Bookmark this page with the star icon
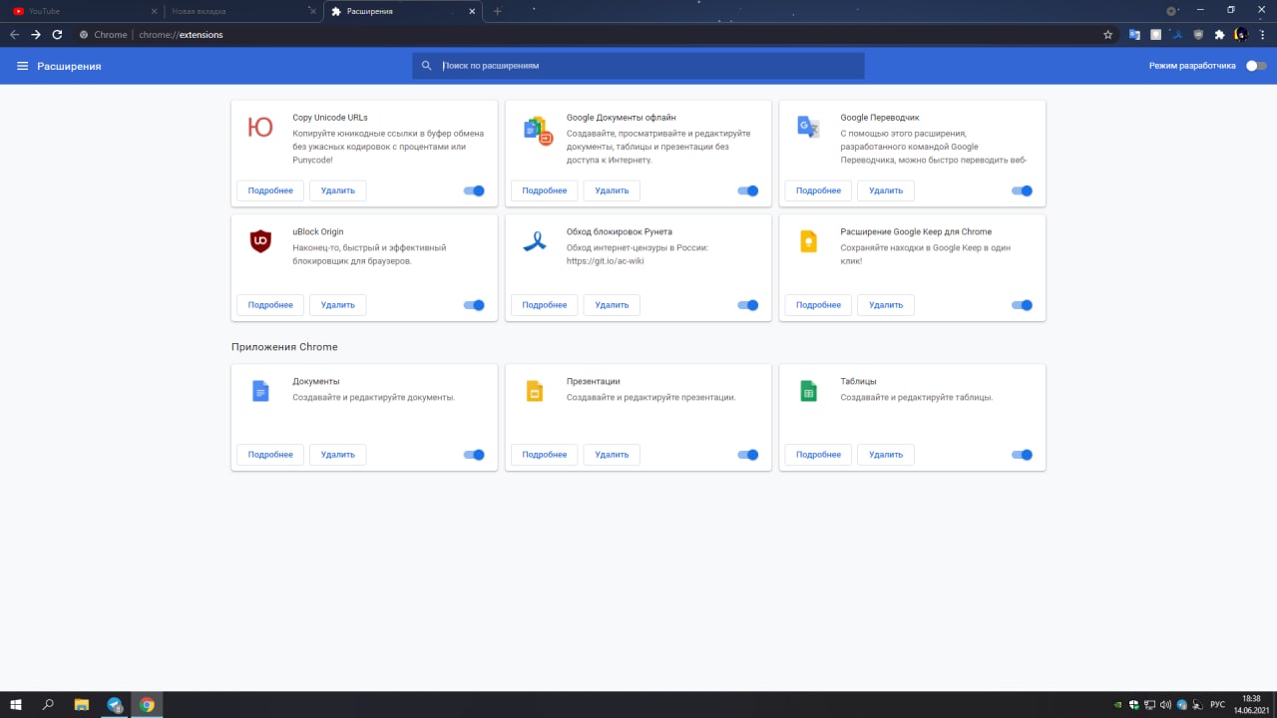This screenshot has width=1277, height=718. (1107, 34)
